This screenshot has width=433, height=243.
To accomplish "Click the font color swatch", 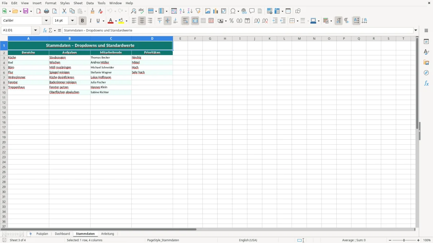I will 111,21.
